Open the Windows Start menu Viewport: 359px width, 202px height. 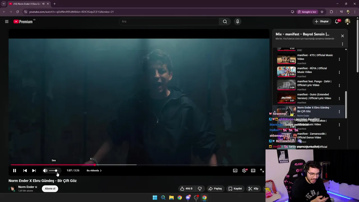[x=155, y=198]
